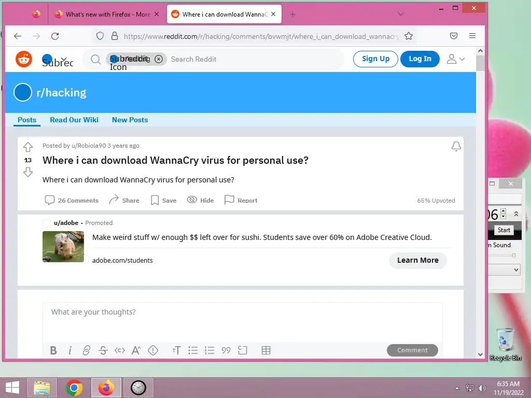The image size is (531, 398).
Task: Submit with the Comment button
Action: [412, 350]
